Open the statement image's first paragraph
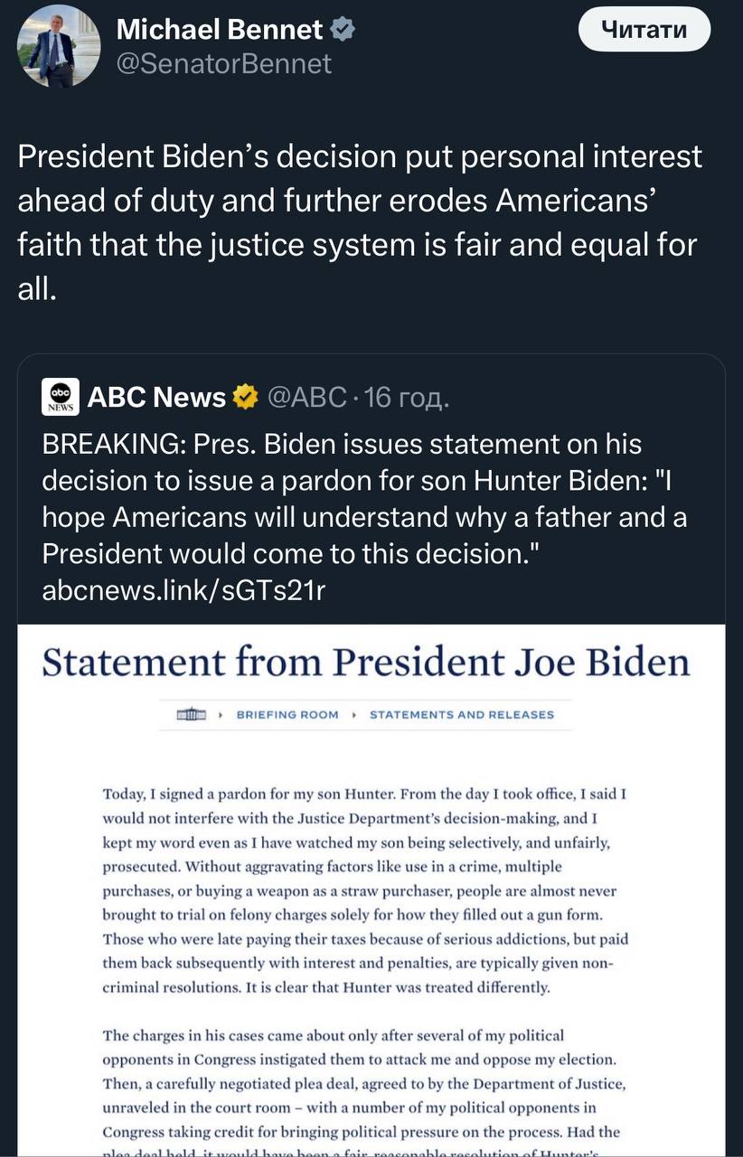 366,891
